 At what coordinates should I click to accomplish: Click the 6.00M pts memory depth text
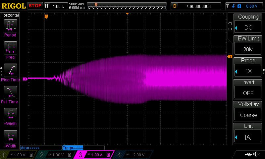tap(77, 8)
